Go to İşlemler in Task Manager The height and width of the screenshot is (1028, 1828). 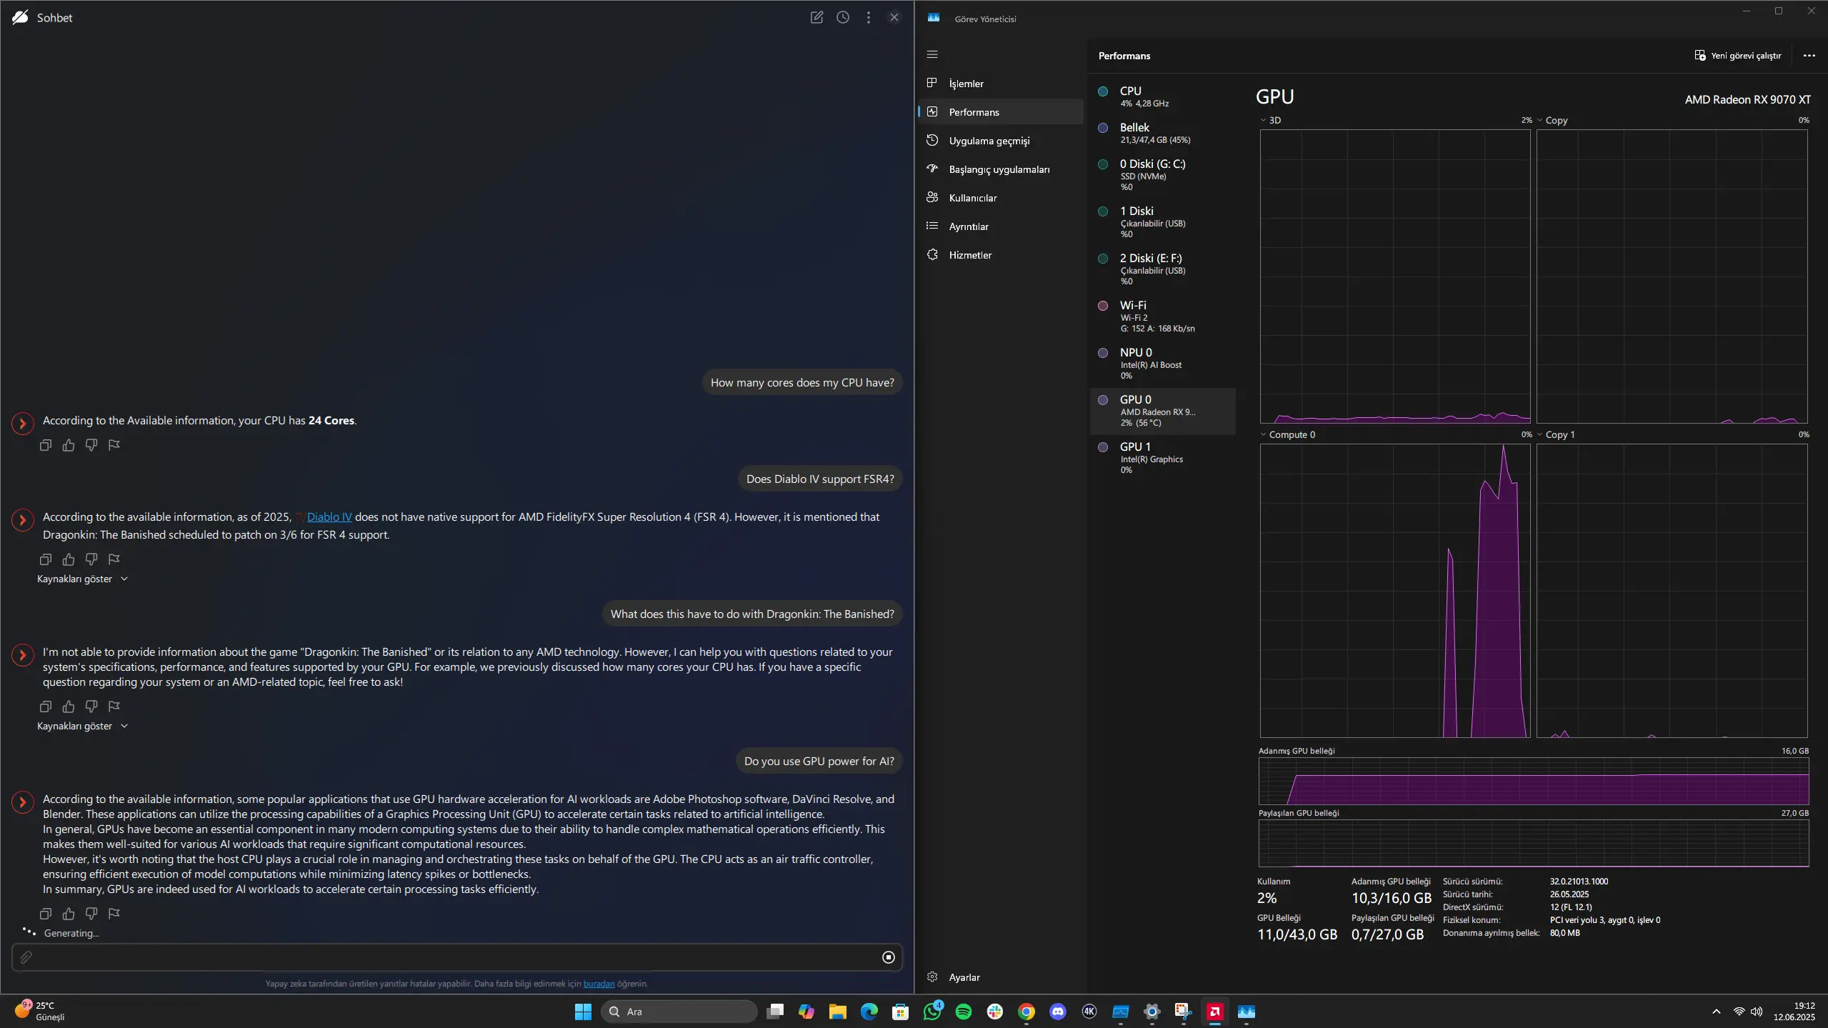[1001, 84]
